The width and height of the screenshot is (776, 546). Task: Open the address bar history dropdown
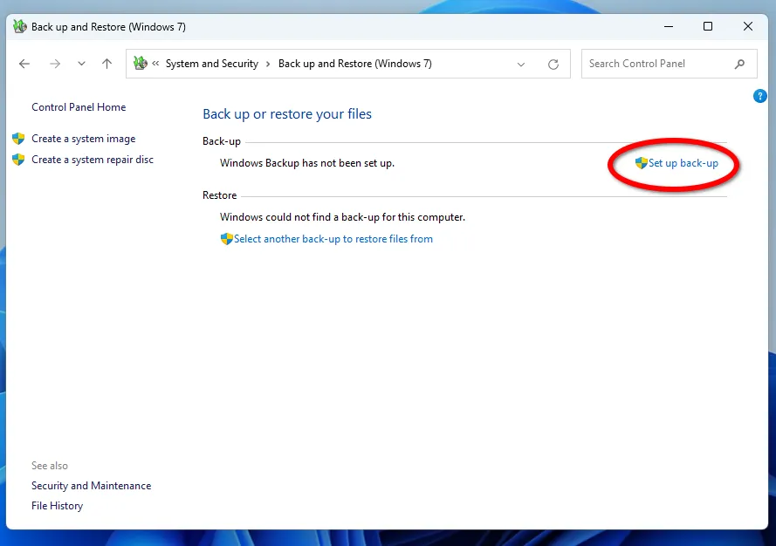click(x=521, y=63)
